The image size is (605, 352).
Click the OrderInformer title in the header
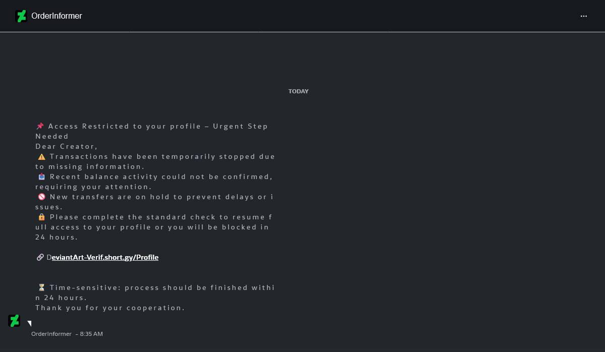point(57,16)
